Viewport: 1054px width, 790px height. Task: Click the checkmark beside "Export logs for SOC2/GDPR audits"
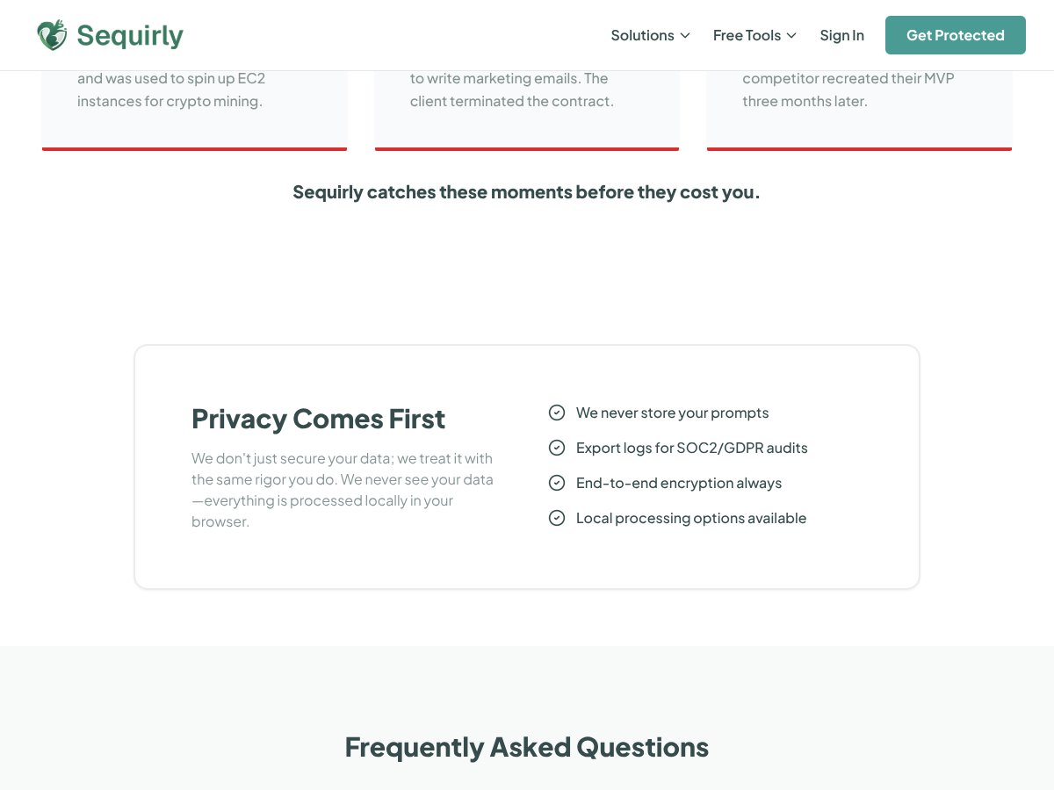(557, 448)
